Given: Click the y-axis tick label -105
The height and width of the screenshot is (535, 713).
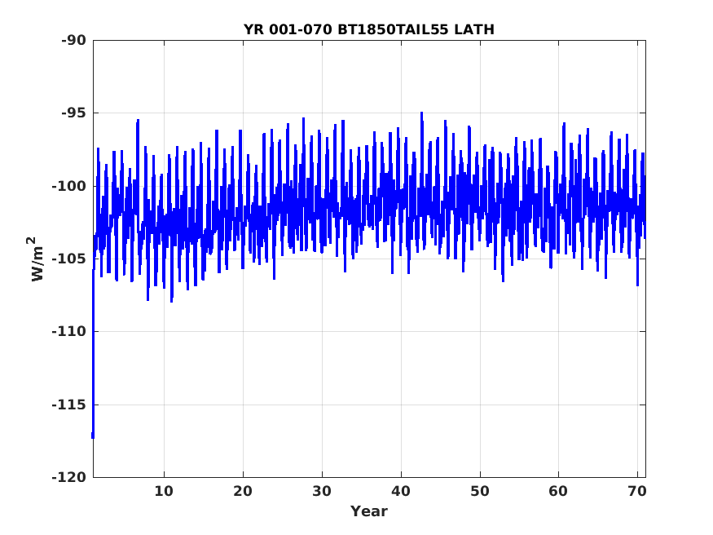Looking at the screenshot, I should click(x=69, y=259).
